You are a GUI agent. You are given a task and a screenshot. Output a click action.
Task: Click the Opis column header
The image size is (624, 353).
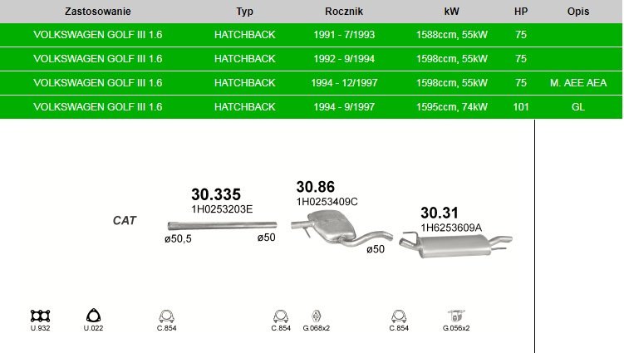(x=578, y=12)
